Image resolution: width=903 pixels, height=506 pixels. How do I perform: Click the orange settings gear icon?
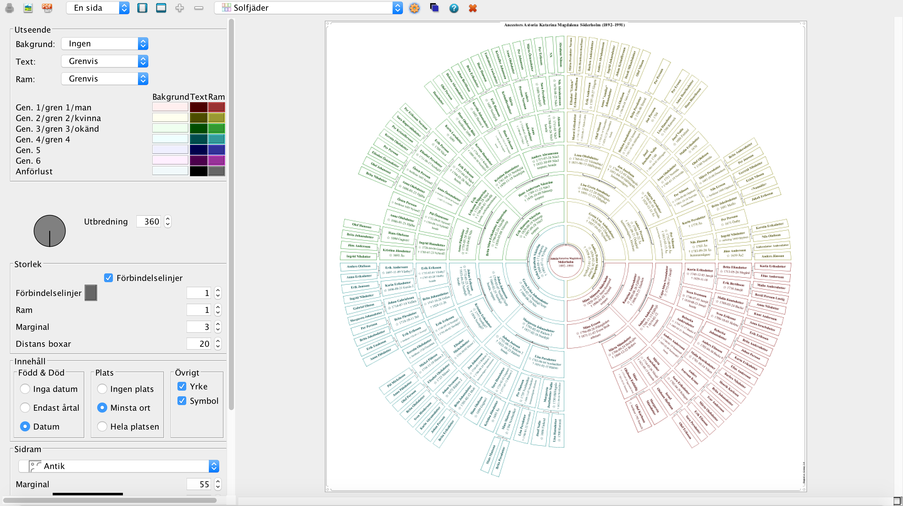(x=414, y=8)
